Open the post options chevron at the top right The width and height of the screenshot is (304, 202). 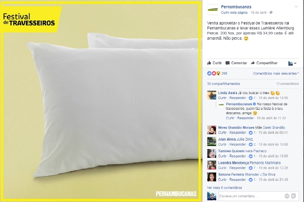(296, 6)
